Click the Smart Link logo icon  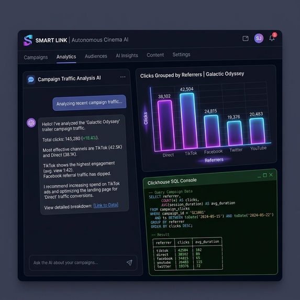click(x=28, y=40)
